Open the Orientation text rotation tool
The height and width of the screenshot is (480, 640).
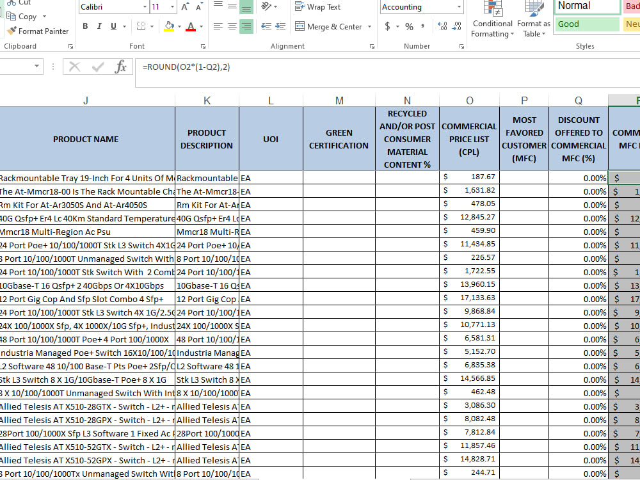266,6
